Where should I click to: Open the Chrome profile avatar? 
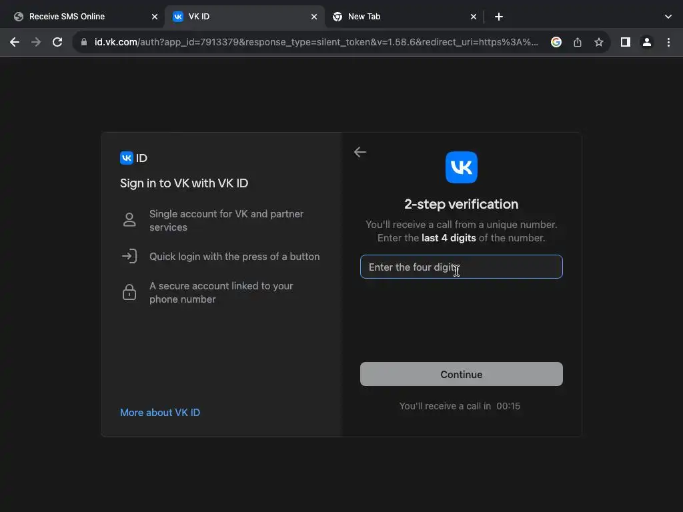pyautogui.click(x=647, y=42)
